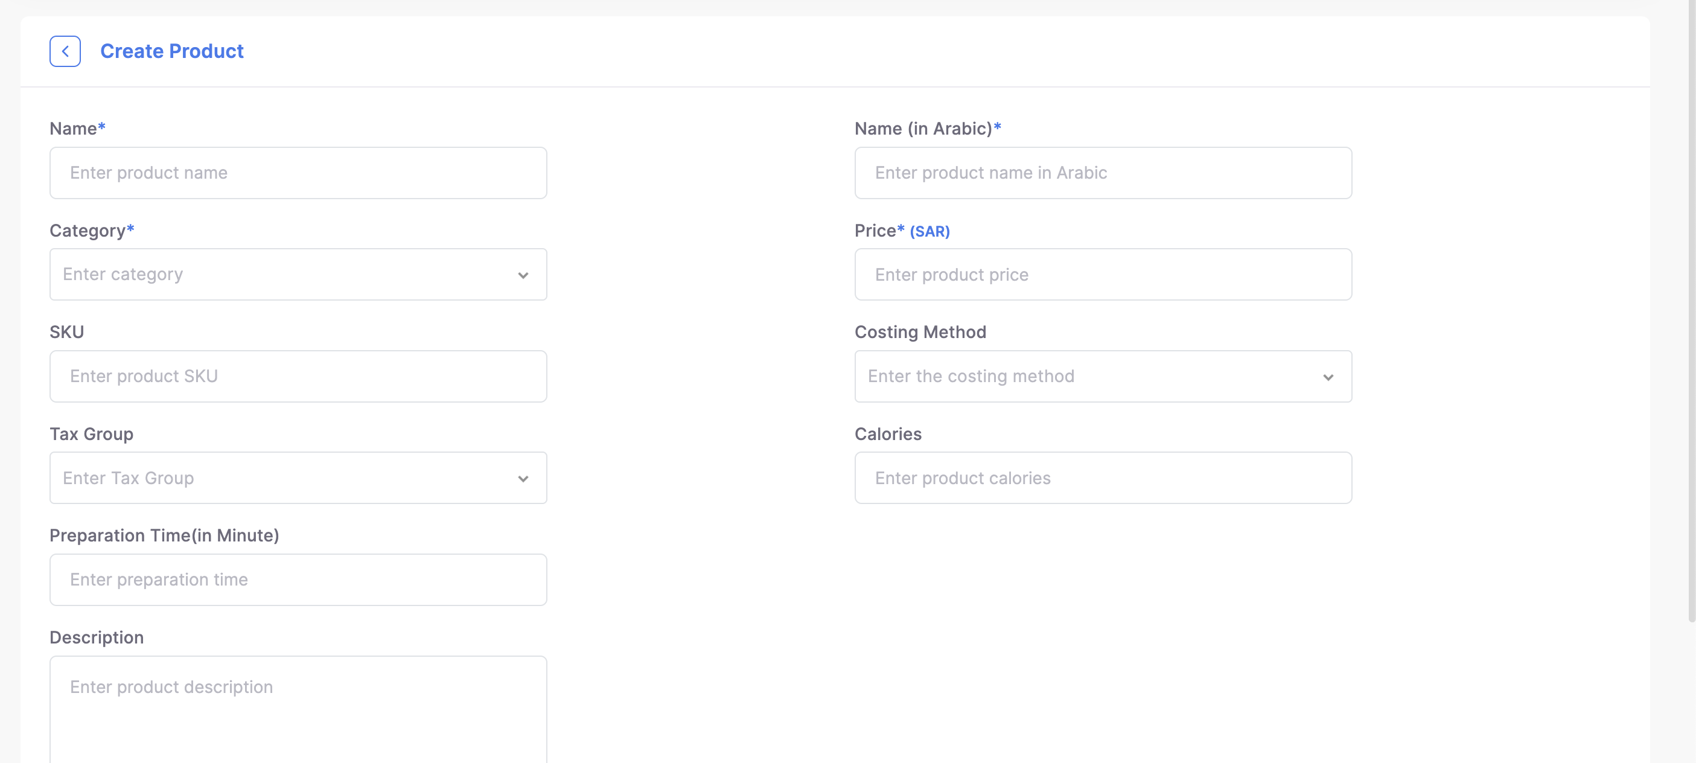Image resolution: width=1696 pixels, height=763 pixels.
Task: Open the Enter category dropdown
Action: [298, 275]
